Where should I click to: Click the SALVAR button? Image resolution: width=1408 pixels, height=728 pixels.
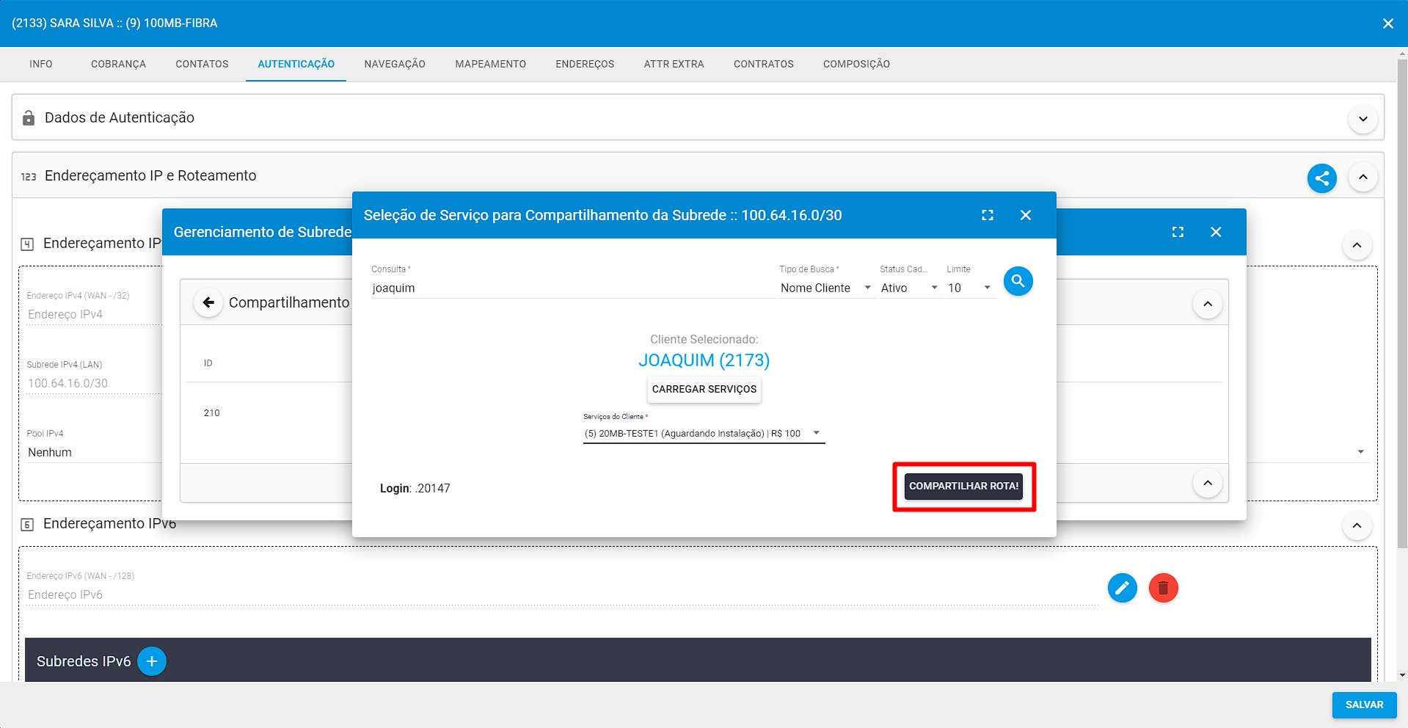(x=1364, y=705)
